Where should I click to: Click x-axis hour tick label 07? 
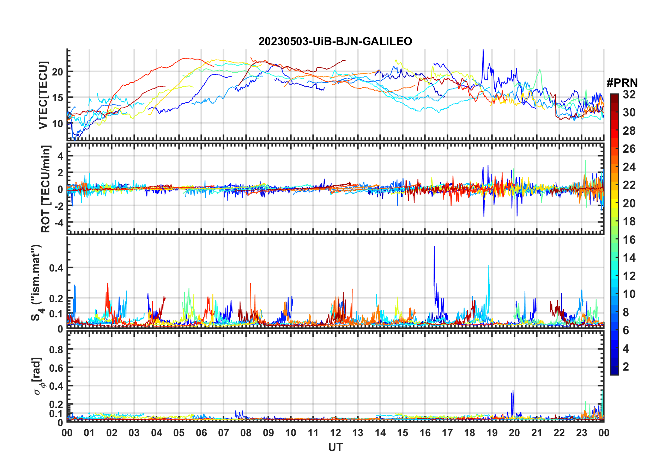pos(224,433)
